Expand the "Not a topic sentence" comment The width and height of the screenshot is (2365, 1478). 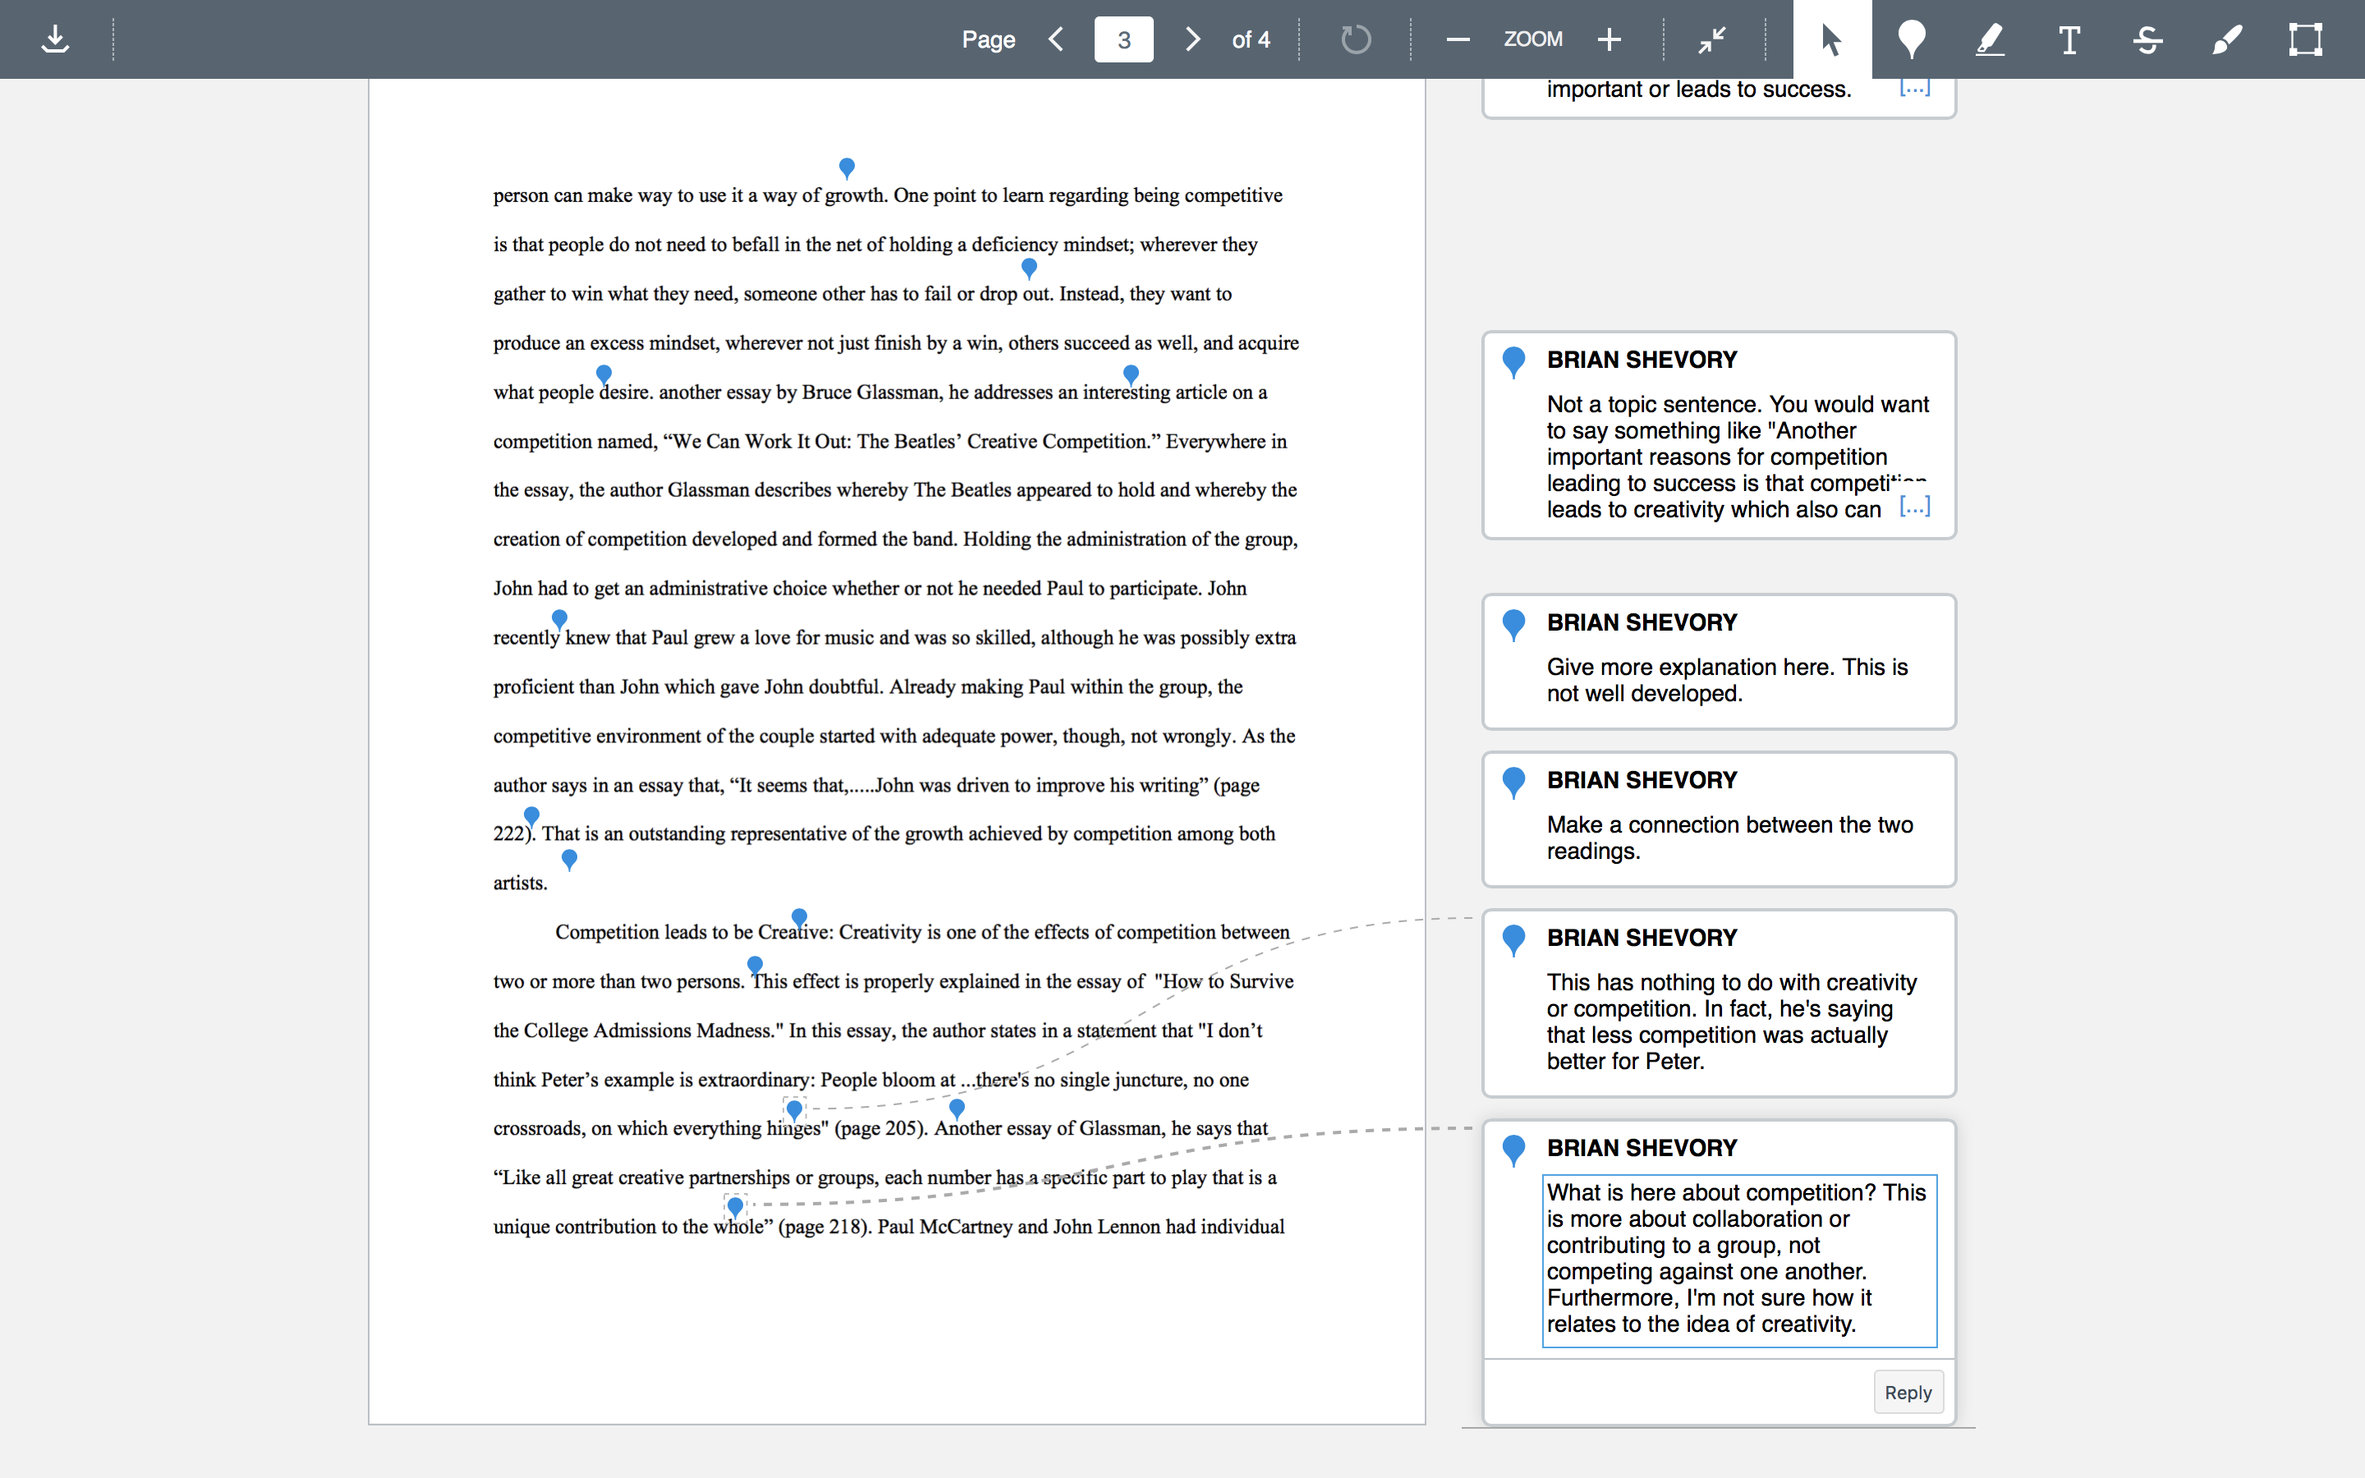point(1914,507)
